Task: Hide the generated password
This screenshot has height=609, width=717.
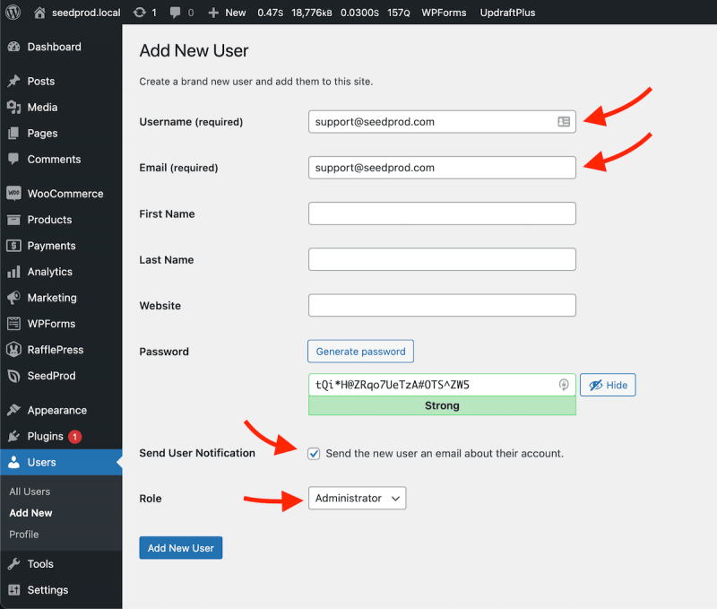Action: coord(608,384)
